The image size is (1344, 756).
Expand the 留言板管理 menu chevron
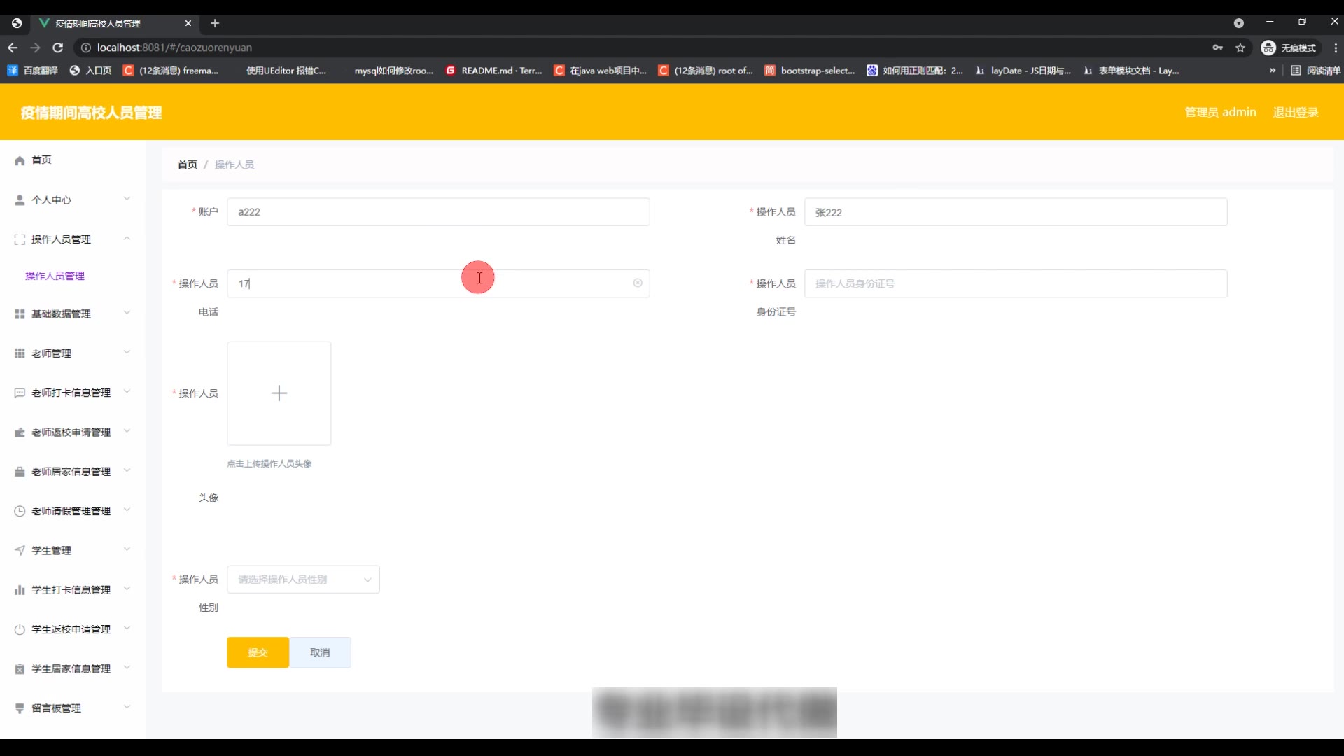tap(127, 708)
